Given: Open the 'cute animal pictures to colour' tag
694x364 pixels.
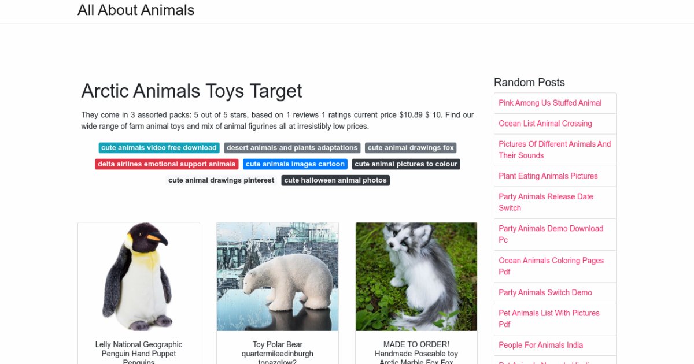Looking at the screenshot, I should pos(406,164).
